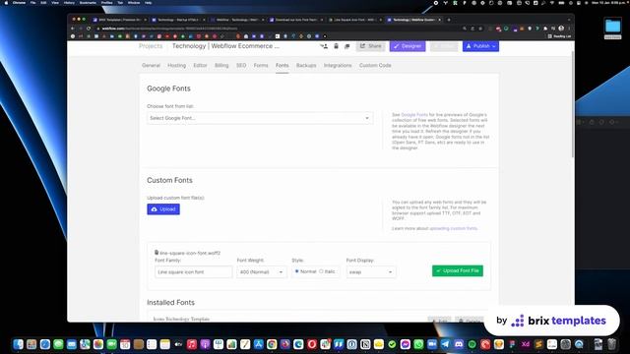The image size is (630, 354).
Task: Open the uploading custom fonts link
Action: tap(453, 228)
